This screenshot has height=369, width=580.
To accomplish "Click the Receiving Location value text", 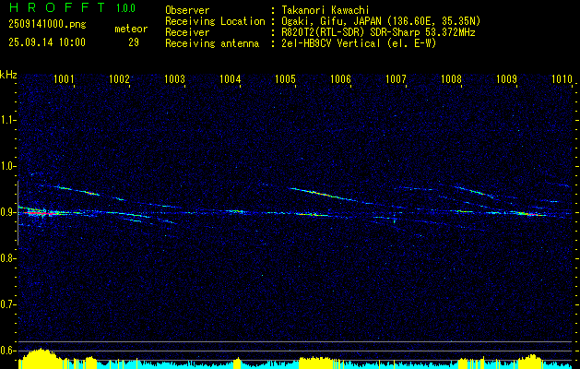I will [381, 21].
